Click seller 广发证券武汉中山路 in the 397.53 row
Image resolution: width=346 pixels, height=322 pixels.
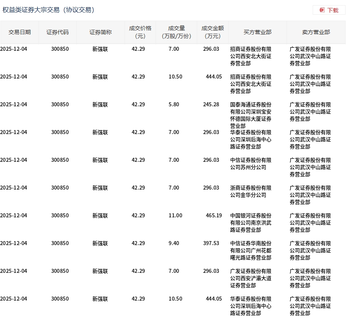pos(310,251)
